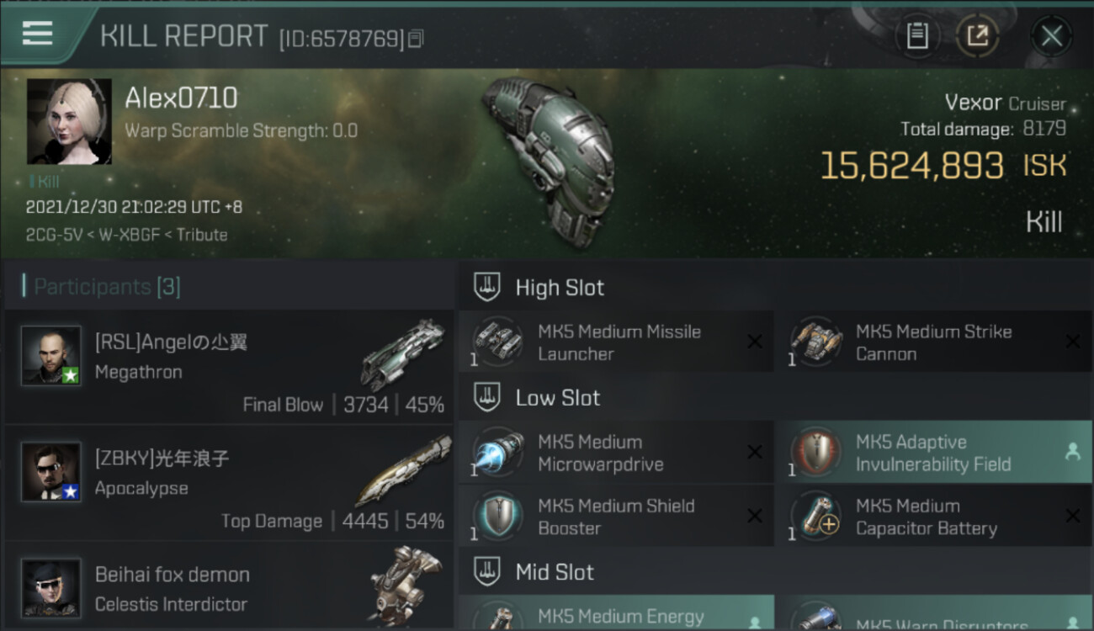Select MK5 Medium Capacitor Battery icon
The height and width of the screenshot is (631, 1094).
pos(815,517)
